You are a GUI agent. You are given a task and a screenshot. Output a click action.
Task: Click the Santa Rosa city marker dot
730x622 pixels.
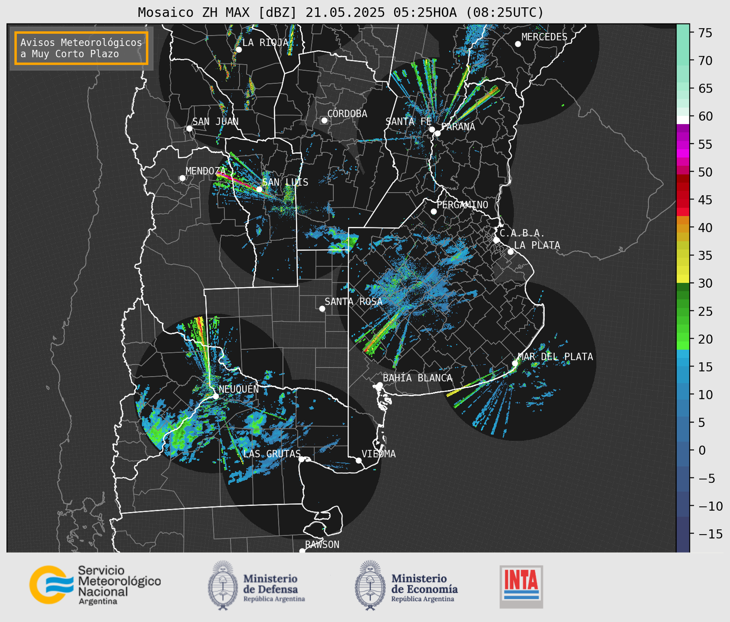[x=322, y=308]
